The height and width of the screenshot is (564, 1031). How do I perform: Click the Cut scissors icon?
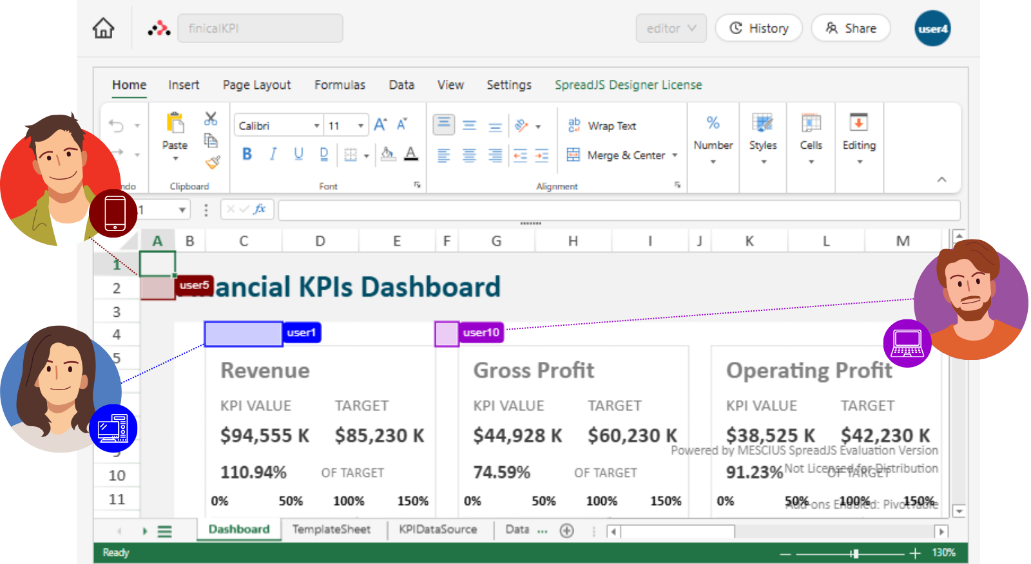point(211,119)
